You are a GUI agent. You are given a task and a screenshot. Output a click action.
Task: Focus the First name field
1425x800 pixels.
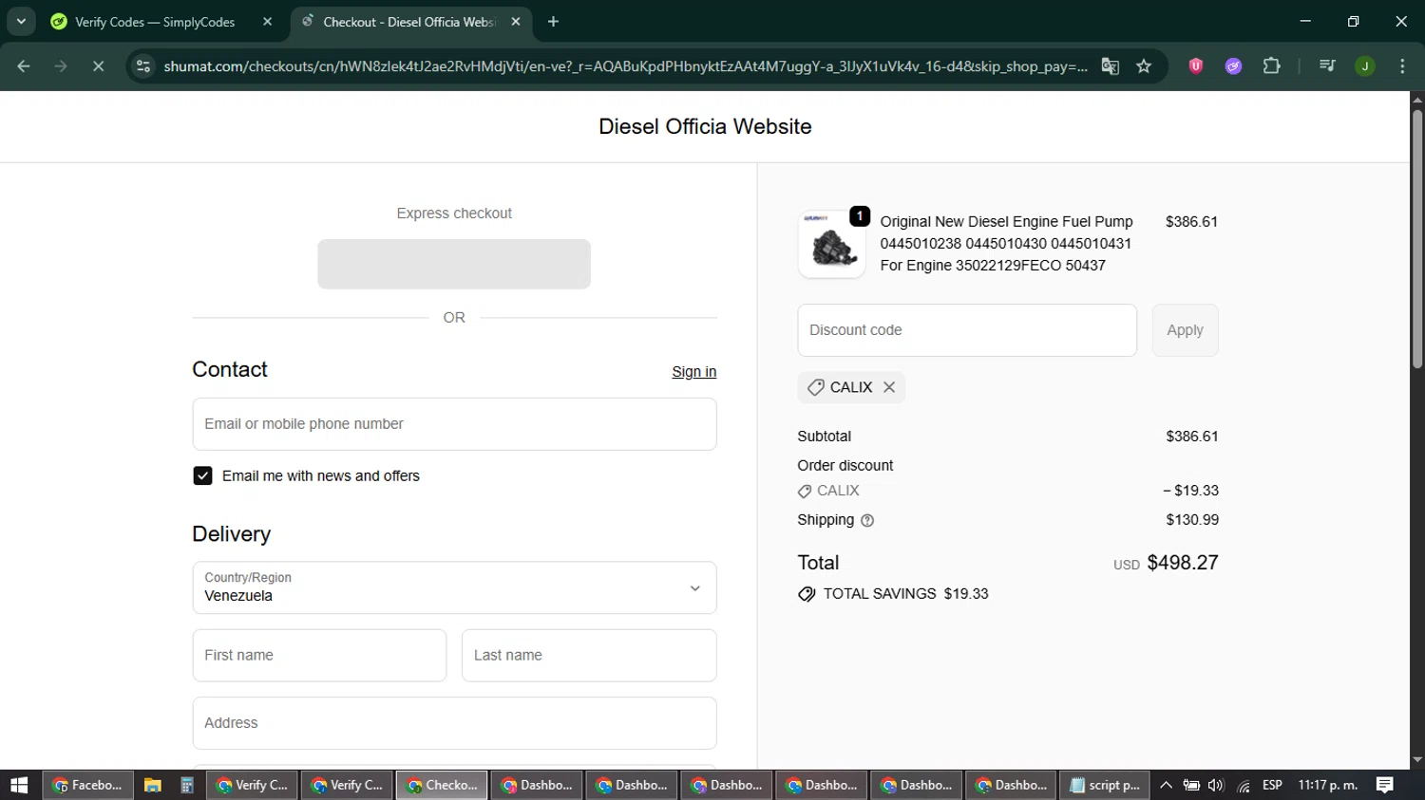coord(319,655)
